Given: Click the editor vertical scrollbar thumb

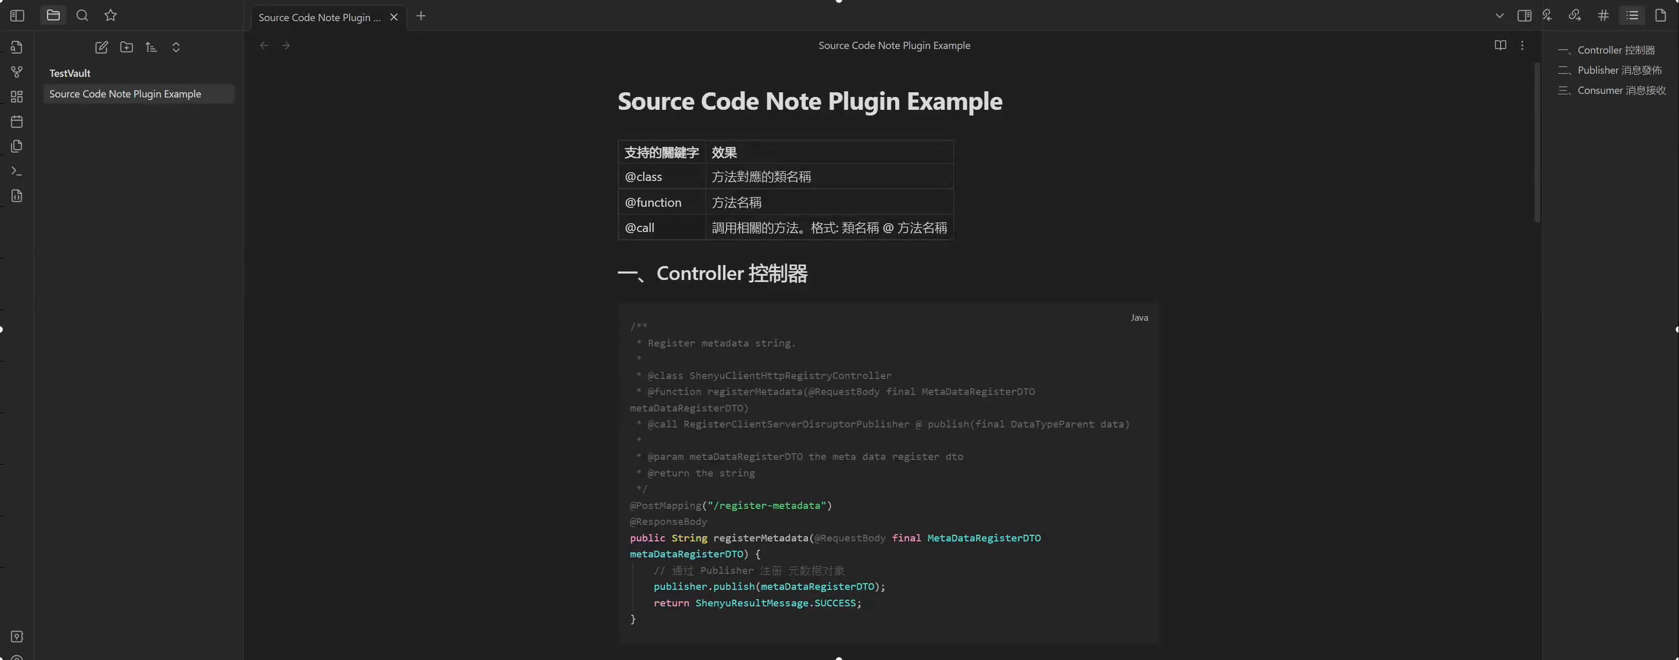Looking at the screenshot, I should [x=1537, y=142].
